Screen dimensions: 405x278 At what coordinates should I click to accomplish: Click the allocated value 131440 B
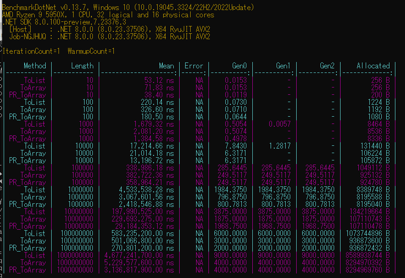pyautogui.click(x=375, y=146)
